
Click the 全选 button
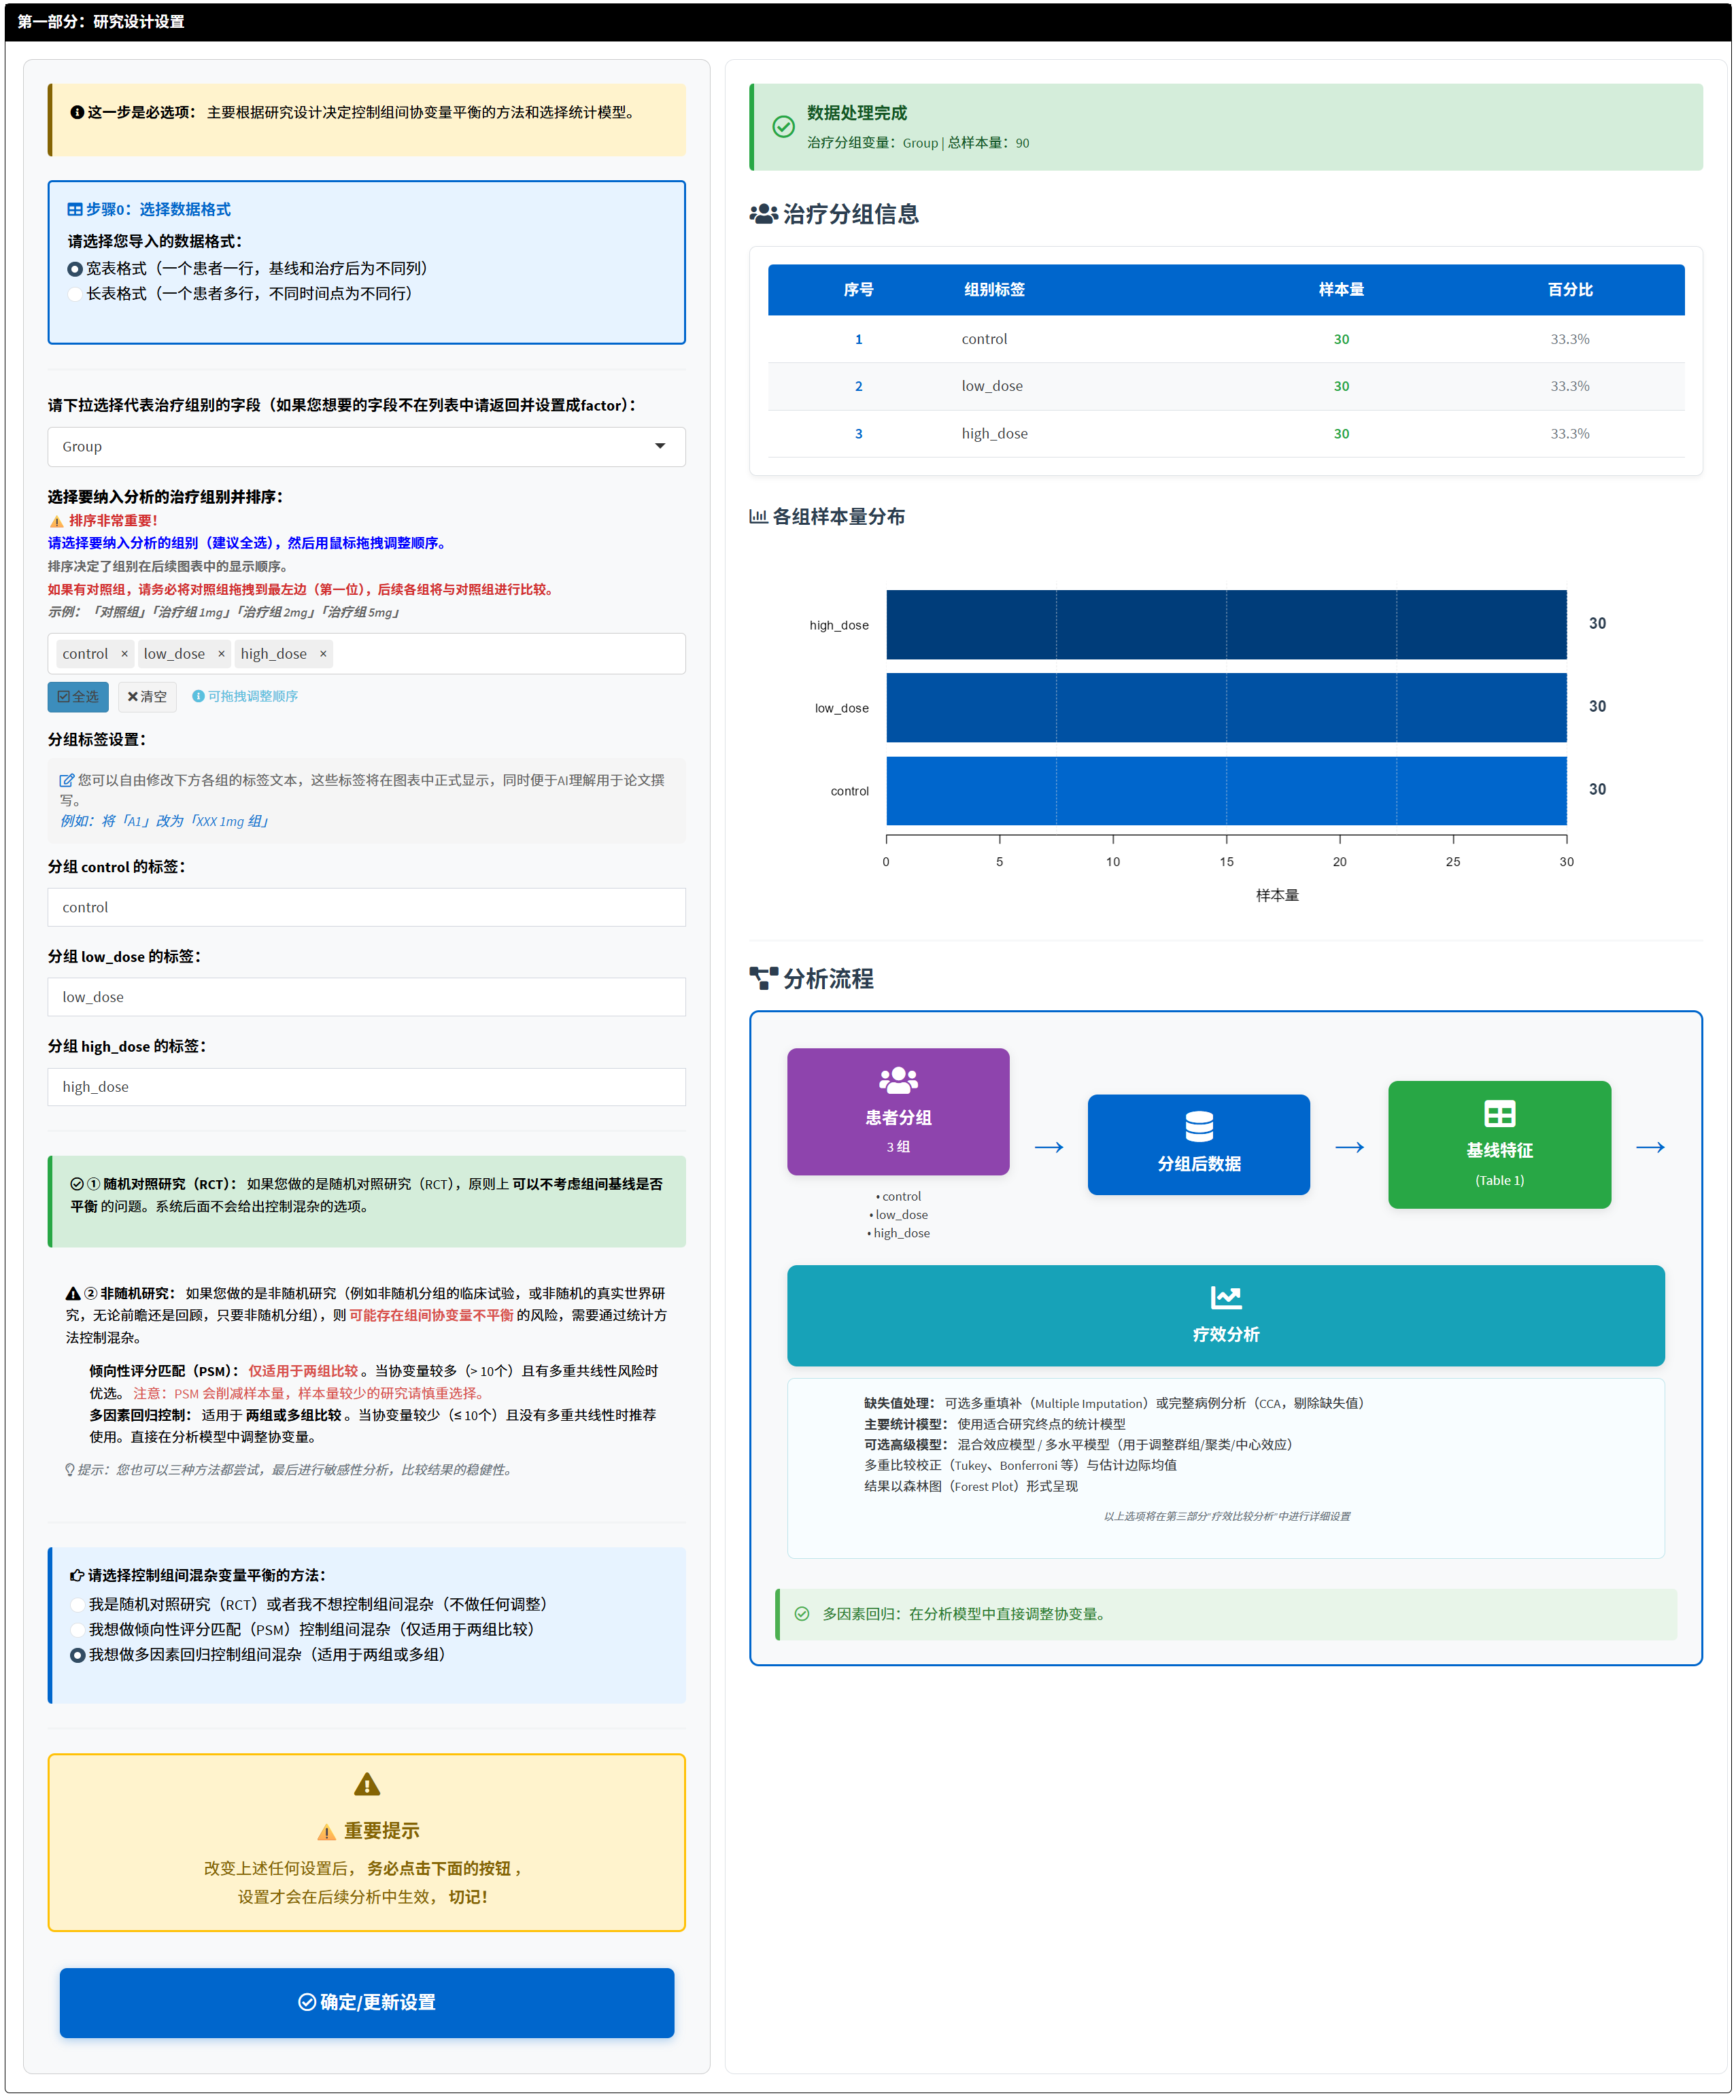coord(78,697)
